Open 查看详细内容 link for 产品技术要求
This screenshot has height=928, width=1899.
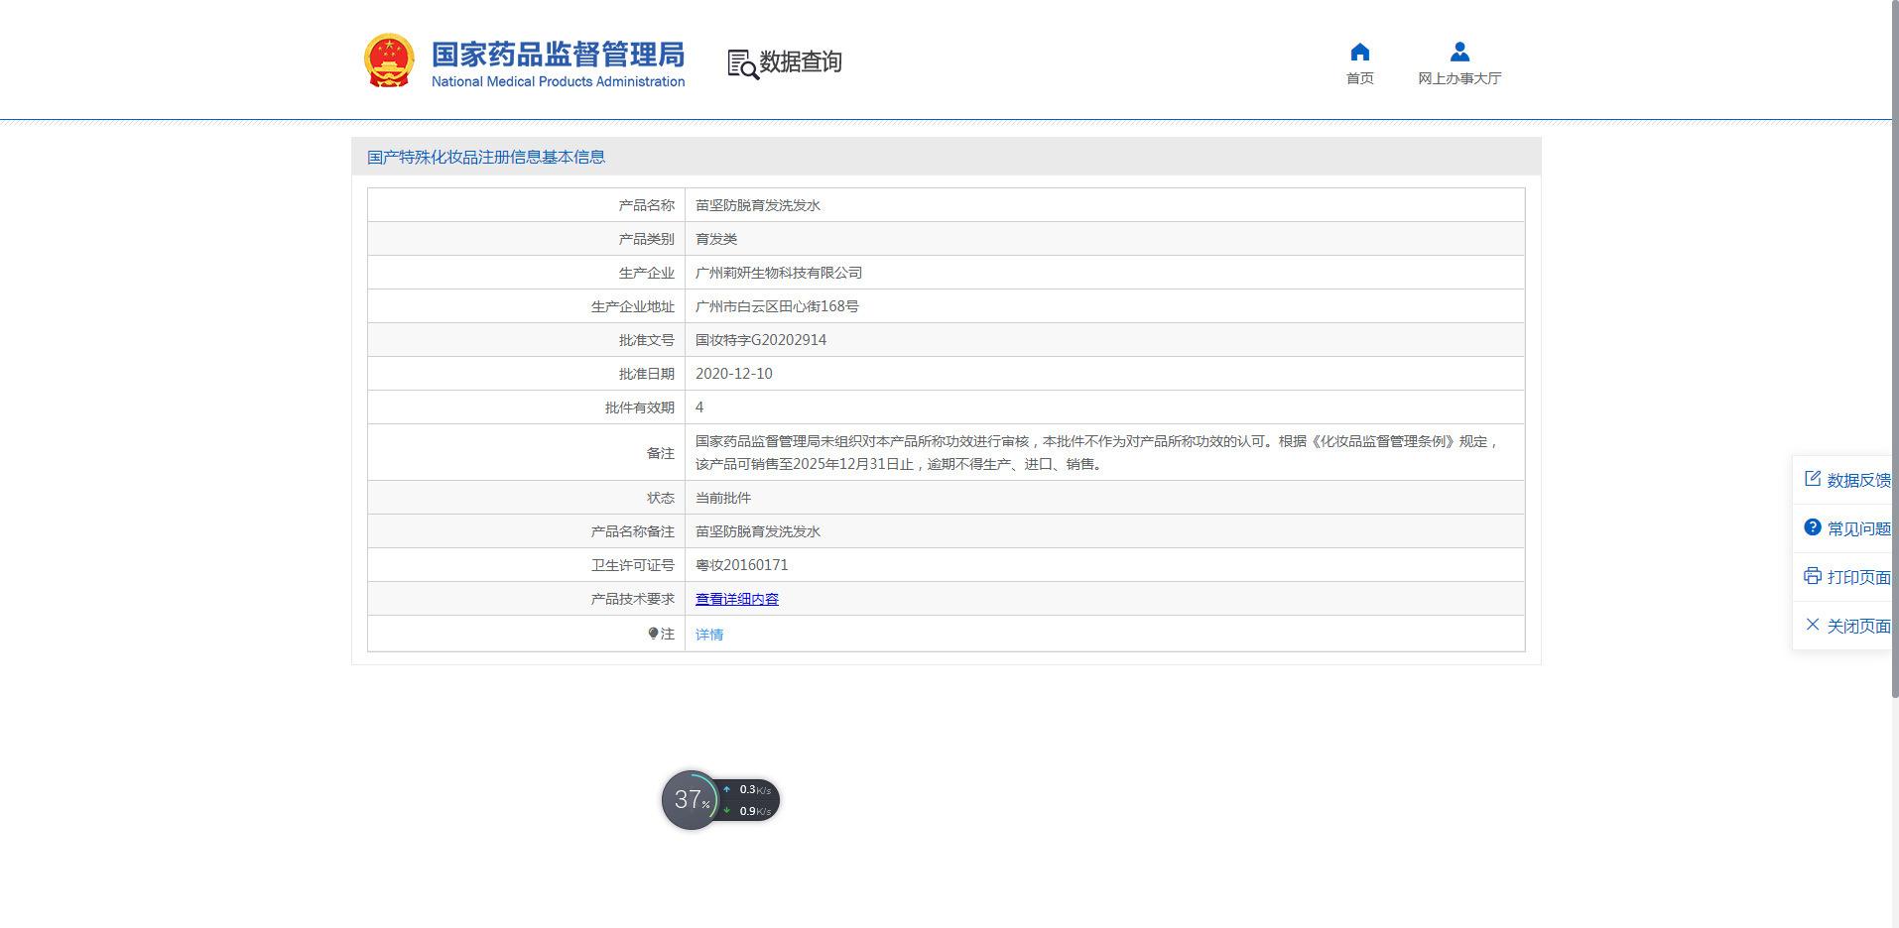736,599
